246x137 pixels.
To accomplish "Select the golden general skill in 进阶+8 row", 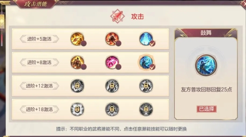I will 77,62.
